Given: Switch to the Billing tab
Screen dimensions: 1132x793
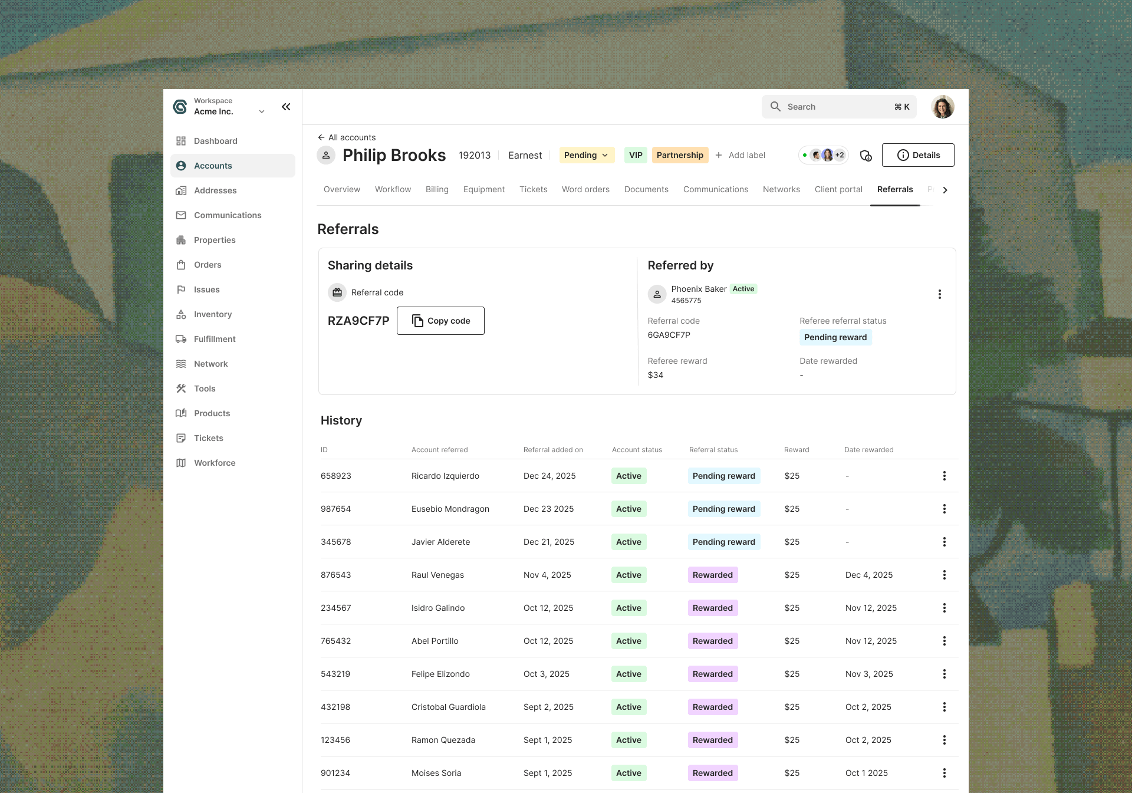Looking at the screenshot, I should point(437,189).
